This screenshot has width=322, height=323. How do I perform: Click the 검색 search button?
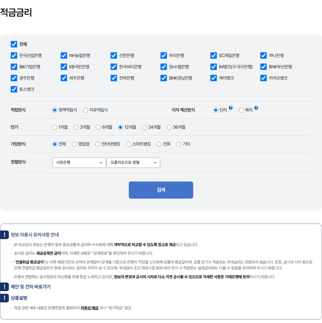(161, 190)
